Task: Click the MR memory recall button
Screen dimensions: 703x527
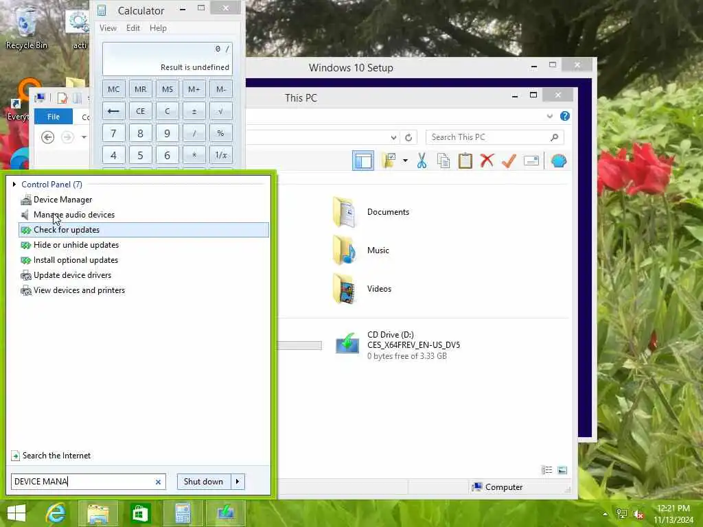Action: coord(140,89)
